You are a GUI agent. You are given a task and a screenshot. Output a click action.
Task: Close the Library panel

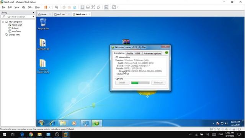tap(33, 13)
